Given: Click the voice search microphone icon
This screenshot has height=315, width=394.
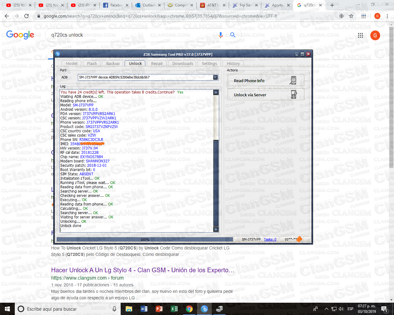Looking at the screenshot, I should click(x=220, y=35).
